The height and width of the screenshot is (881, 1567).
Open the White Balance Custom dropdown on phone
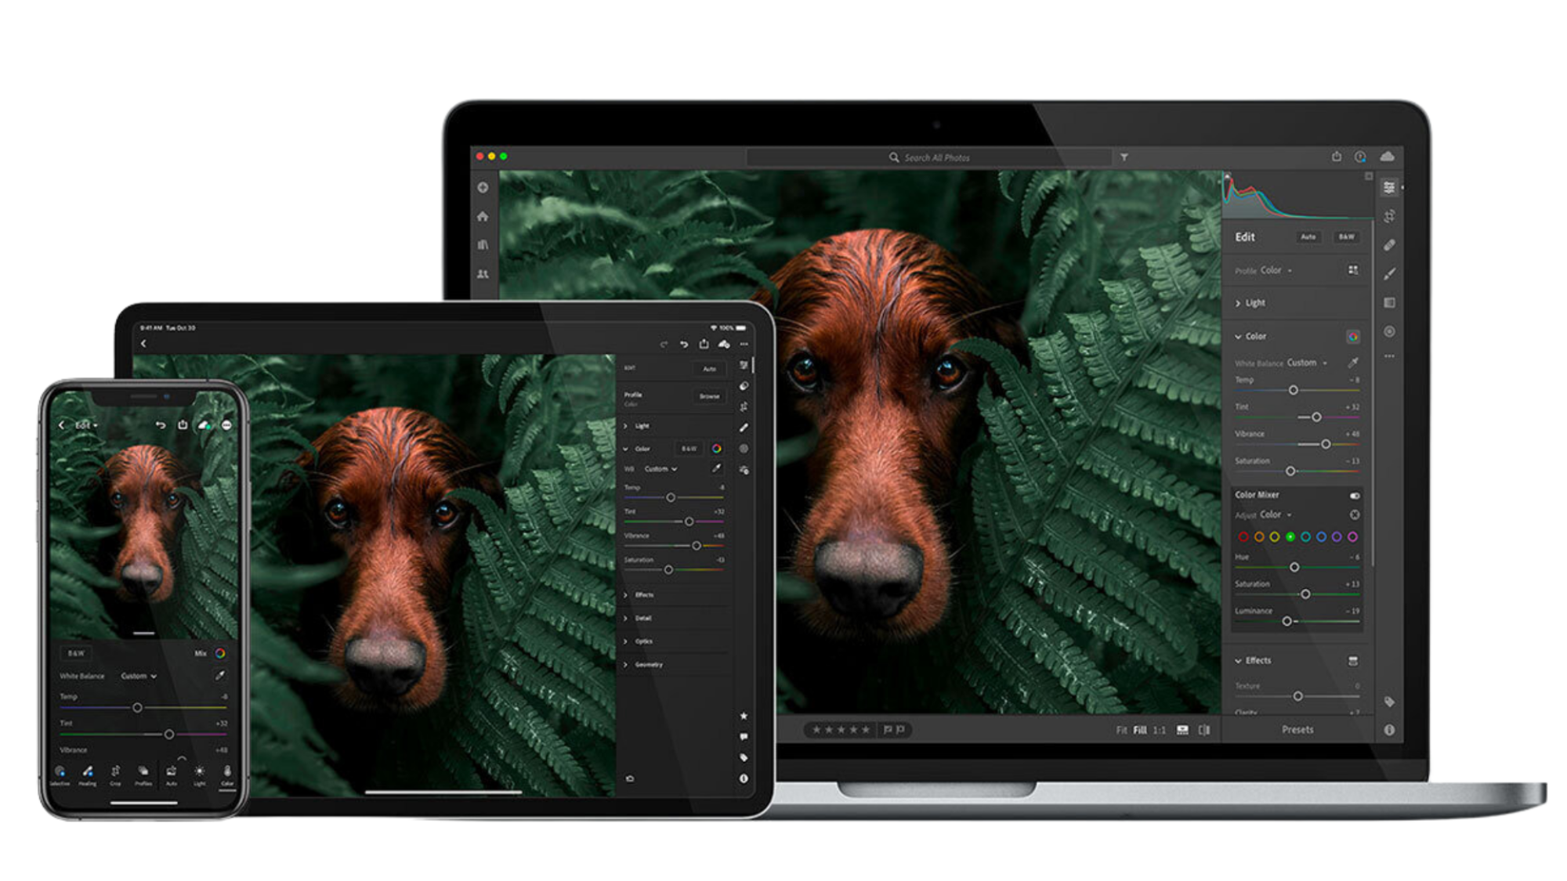[x=137, y=675]
